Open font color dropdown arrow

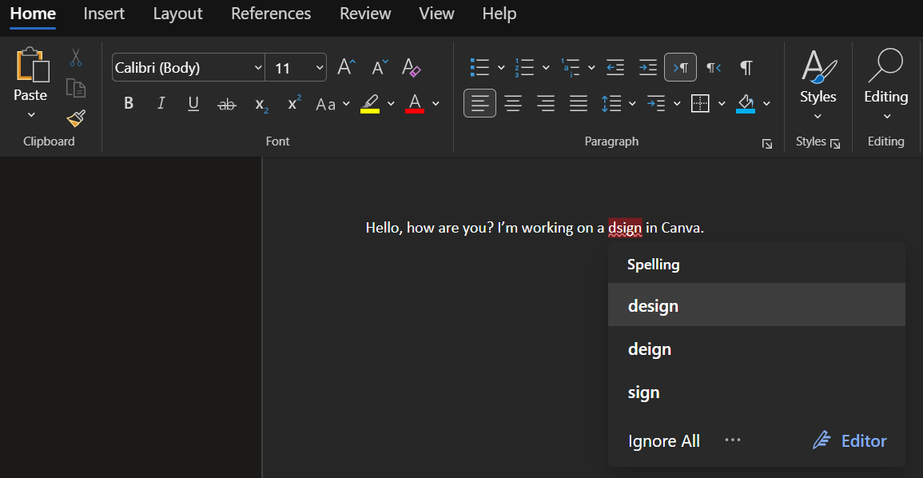tap(436, 104)
